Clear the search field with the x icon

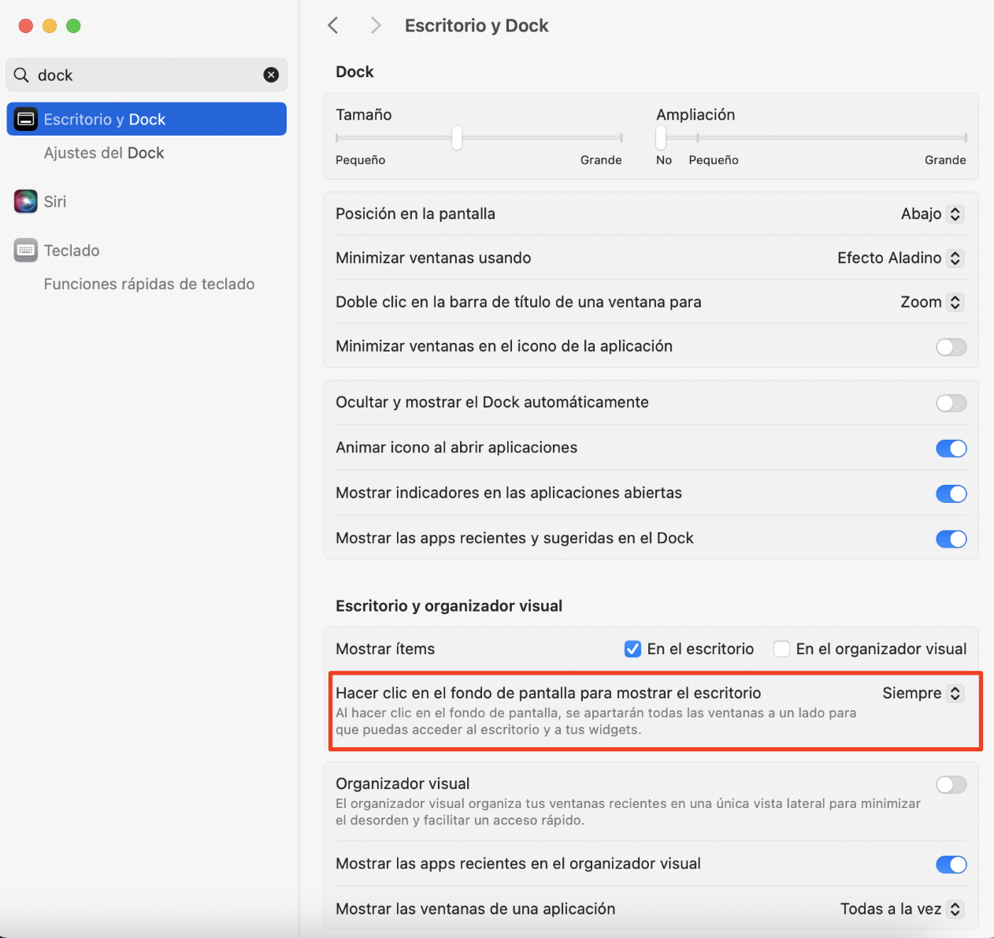(x=271, y=74)
